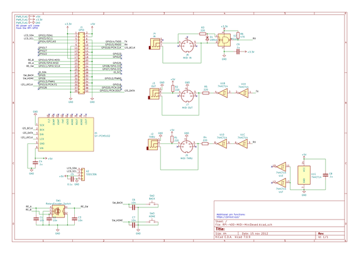Click the optocoupler U2 symbol
The image size is (359, 254).
tap(224, 40)
